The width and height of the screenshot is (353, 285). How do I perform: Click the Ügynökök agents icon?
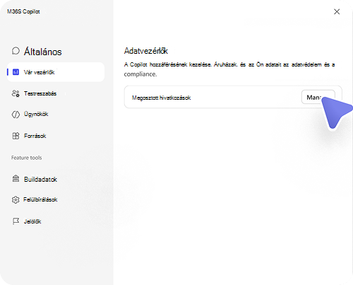(16, 115)
